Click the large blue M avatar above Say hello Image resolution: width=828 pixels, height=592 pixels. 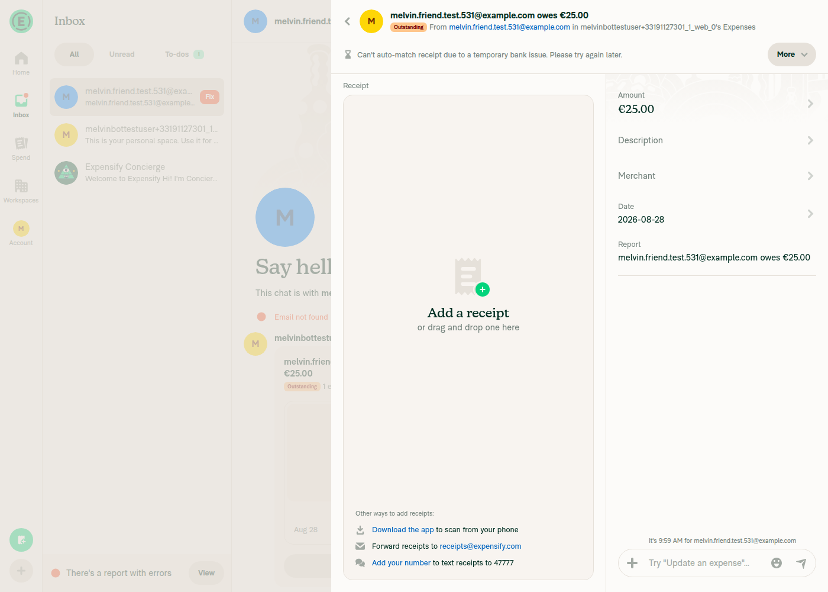[x=285, y=217]
